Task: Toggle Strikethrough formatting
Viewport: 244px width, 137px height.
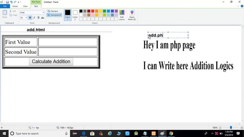Action: 43,18
